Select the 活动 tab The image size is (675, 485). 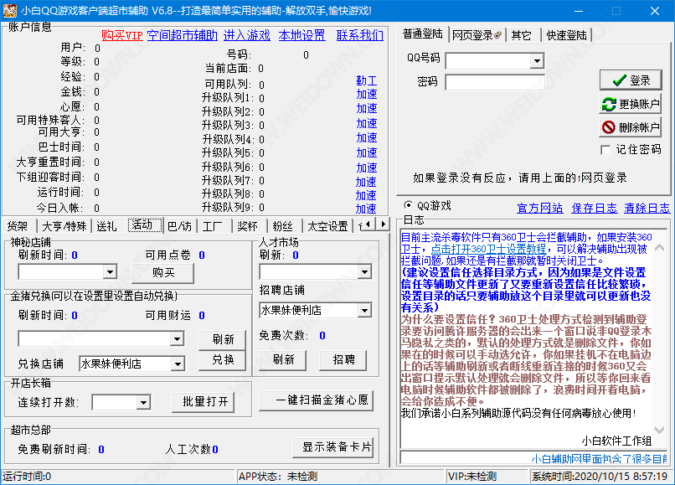click(145, 224)
